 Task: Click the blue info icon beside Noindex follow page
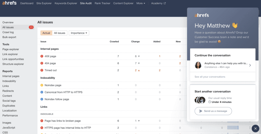pyautogui.click(x=42, y=99)
